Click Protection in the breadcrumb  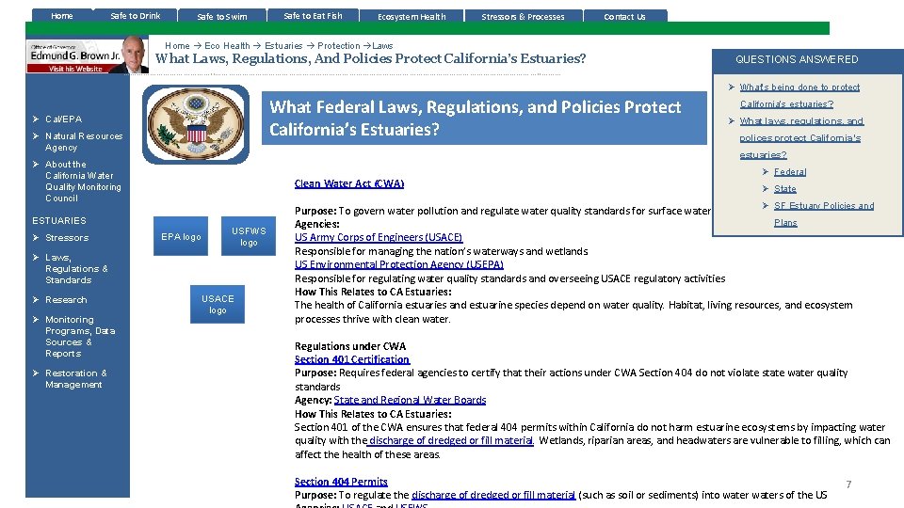338,45
